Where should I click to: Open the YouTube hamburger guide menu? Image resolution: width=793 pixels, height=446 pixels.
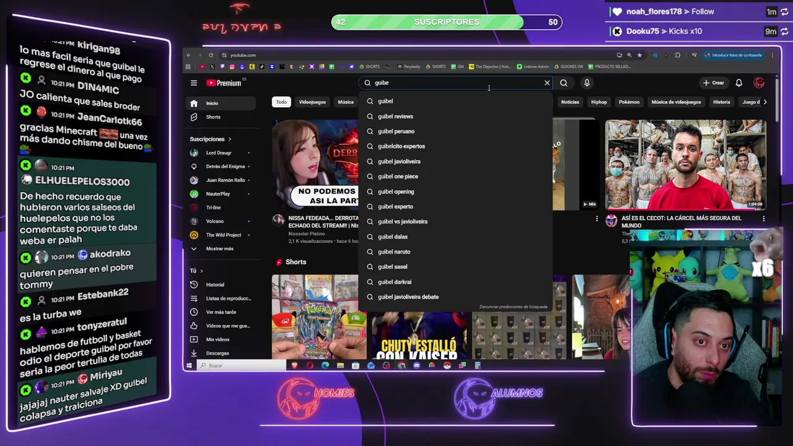click(194, 83)
